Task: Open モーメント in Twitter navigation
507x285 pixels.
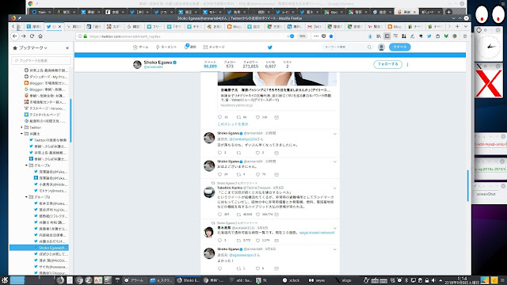Action: click(166, 47)
